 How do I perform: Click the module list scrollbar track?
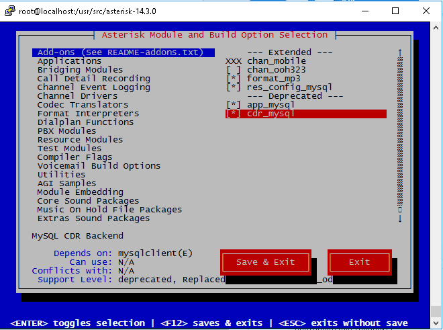coord(400,132)
